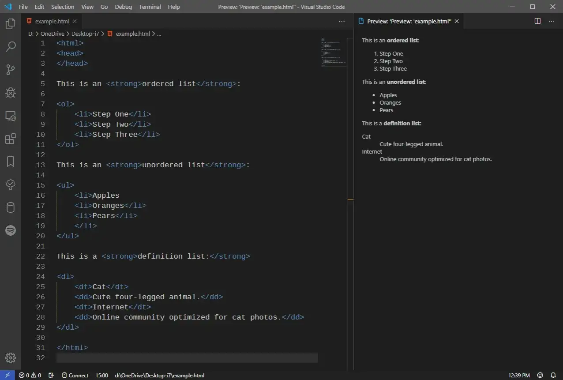Image resolution: width=563 pixels, height=380 pixels.
Task: Click 'Cat' term in the preview pane
Action: [366, 136]
